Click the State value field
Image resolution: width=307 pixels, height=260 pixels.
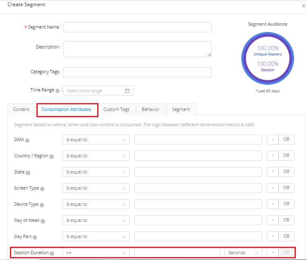pos(198,172)
